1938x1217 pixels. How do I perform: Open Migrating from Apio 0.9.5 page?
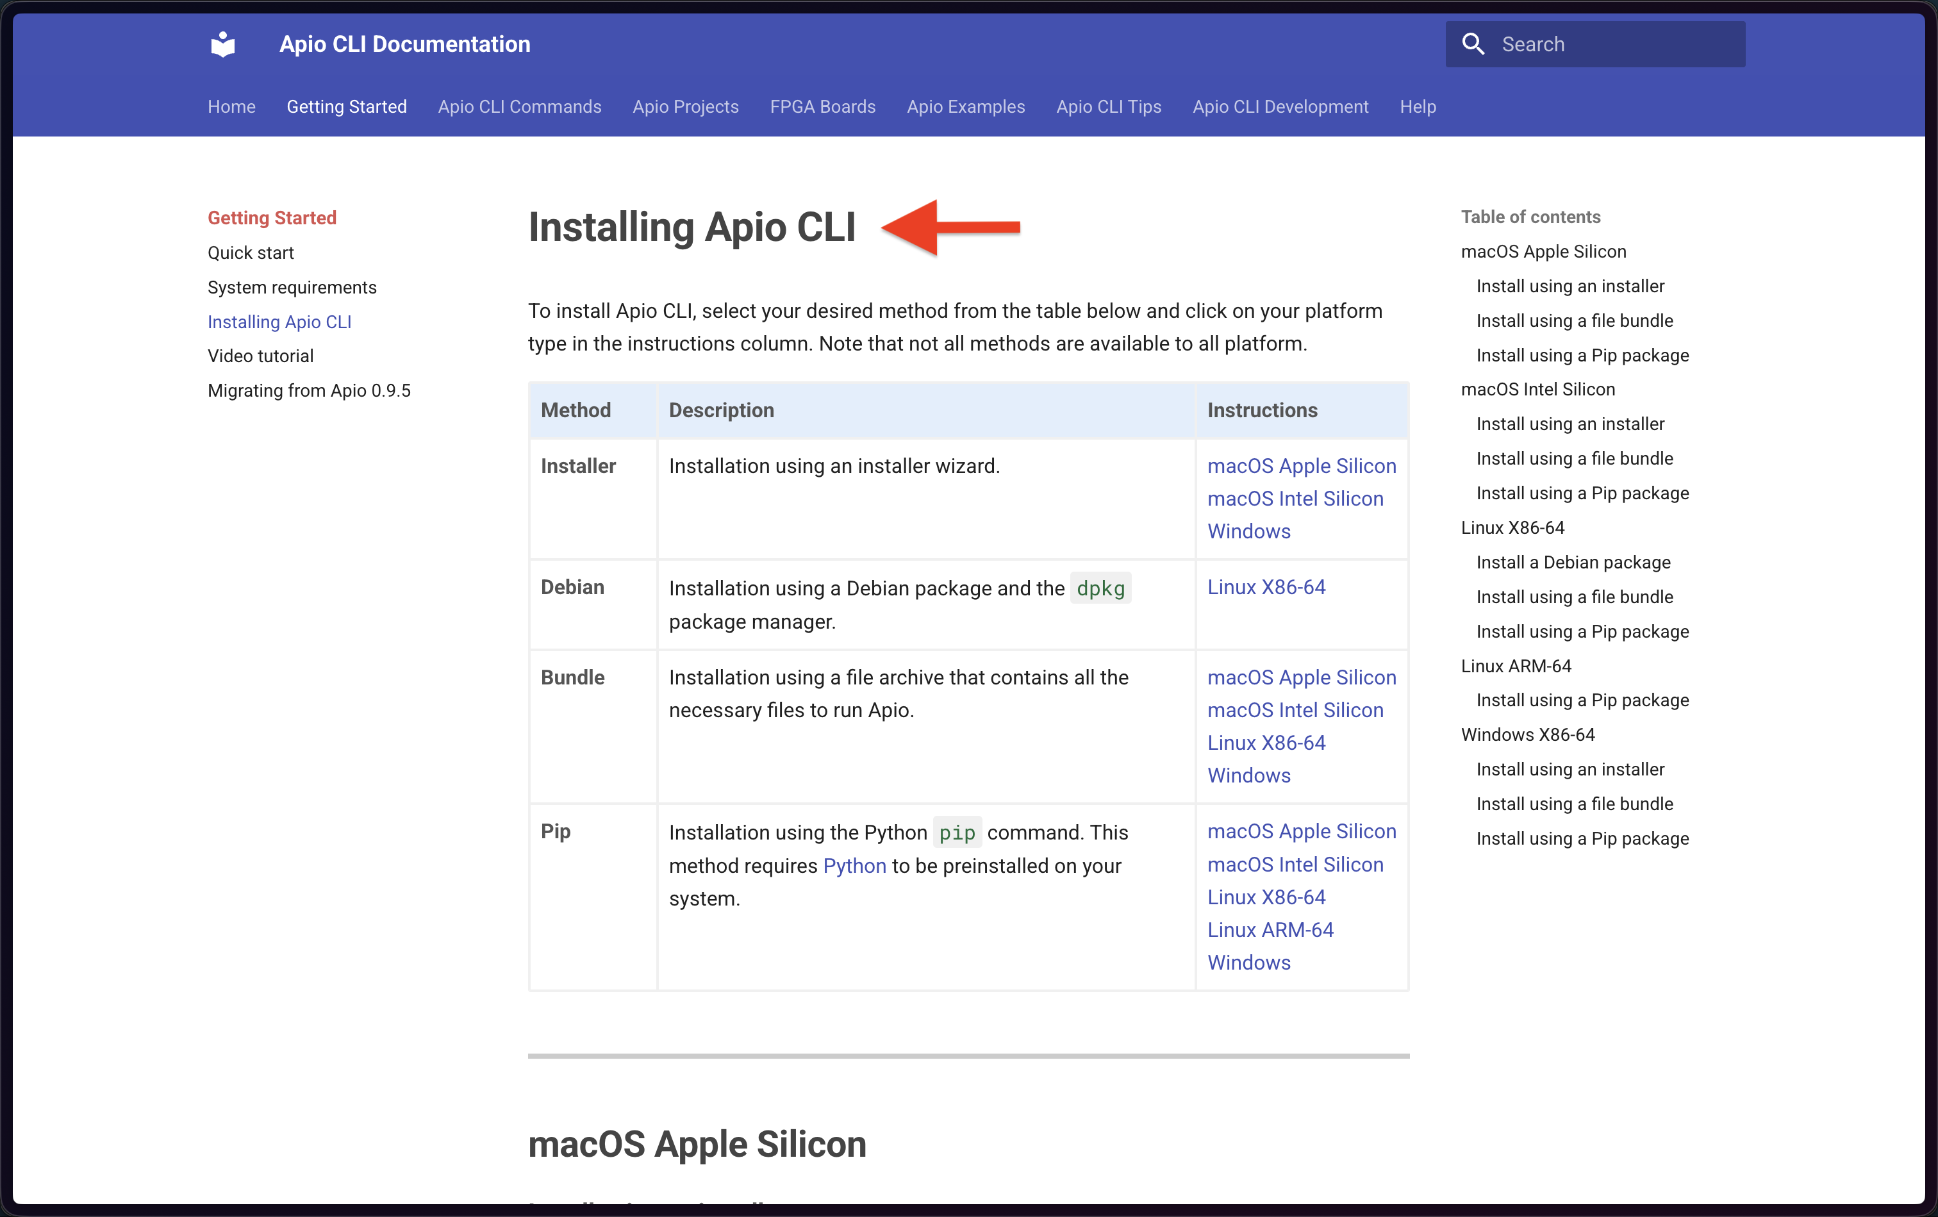pos(309,390)
